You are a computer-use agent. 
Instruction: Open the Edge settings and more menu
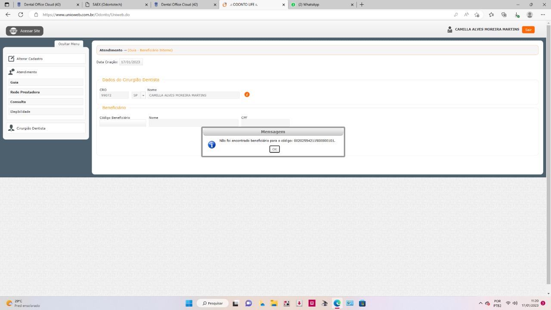click(543, 15)
